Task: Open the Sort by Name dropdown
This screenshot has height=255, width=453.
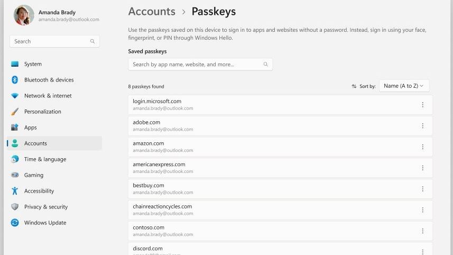Action: pos(404,86)
